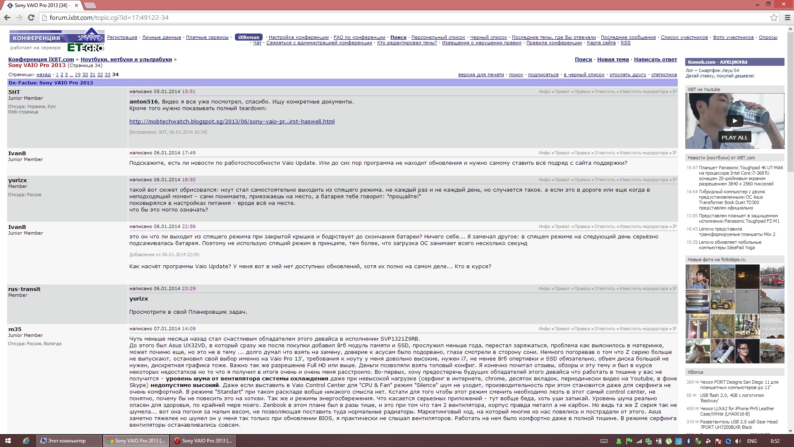794x447 pixels.
Task: Open the Чат link
Action: pos(257,43)
